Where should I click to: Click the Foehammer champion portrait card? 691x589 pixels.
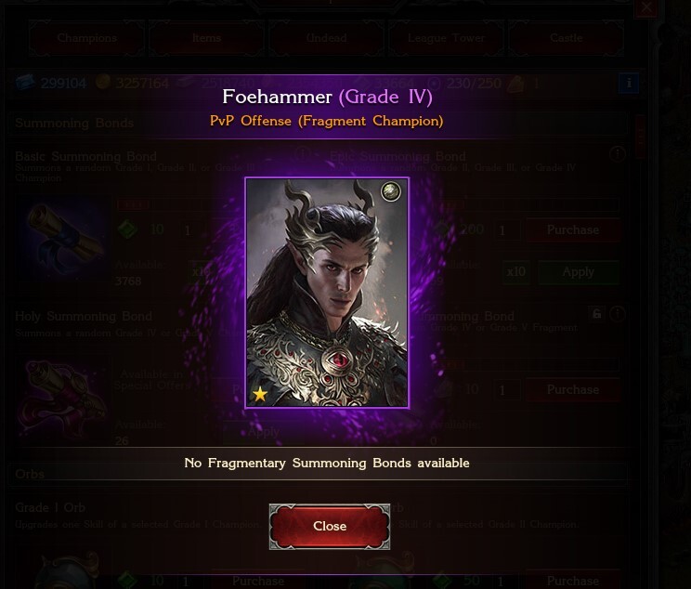[x=327, y=293]
